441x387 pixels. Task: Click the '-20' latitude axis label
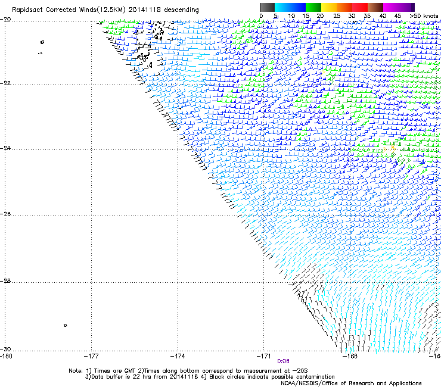click(x=6, y=20)
